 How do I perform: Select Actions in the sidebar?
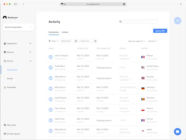(10, 78)
